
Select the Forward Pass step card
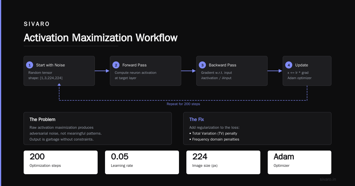[146, 71]
